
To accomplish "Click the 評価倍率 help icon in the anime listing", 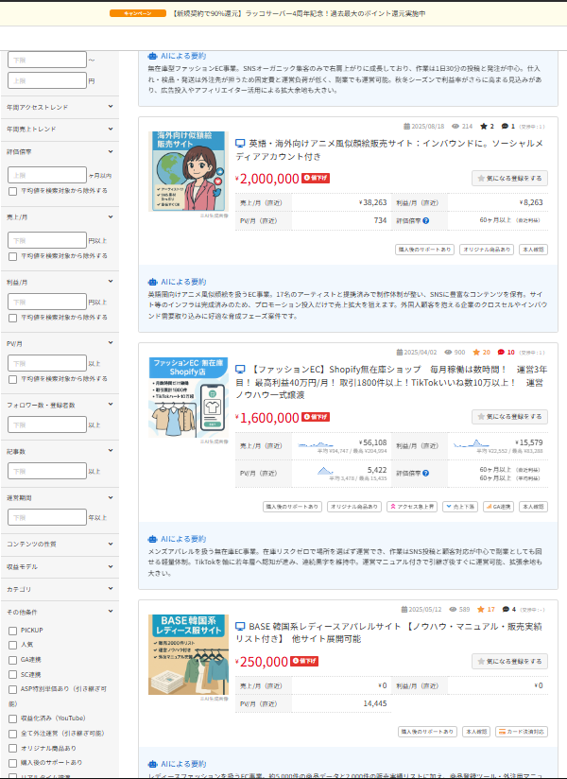I will pyautogui.click(x=426, y=220).
